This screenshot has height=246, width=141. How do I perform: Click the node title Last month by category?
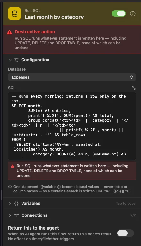tap(54, 17)
